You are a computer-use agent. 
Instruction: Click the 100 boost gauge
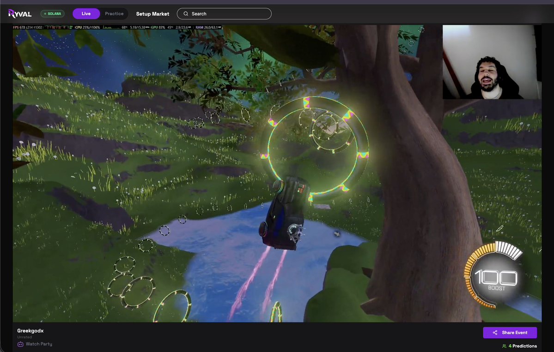click(x=494, y=274)
